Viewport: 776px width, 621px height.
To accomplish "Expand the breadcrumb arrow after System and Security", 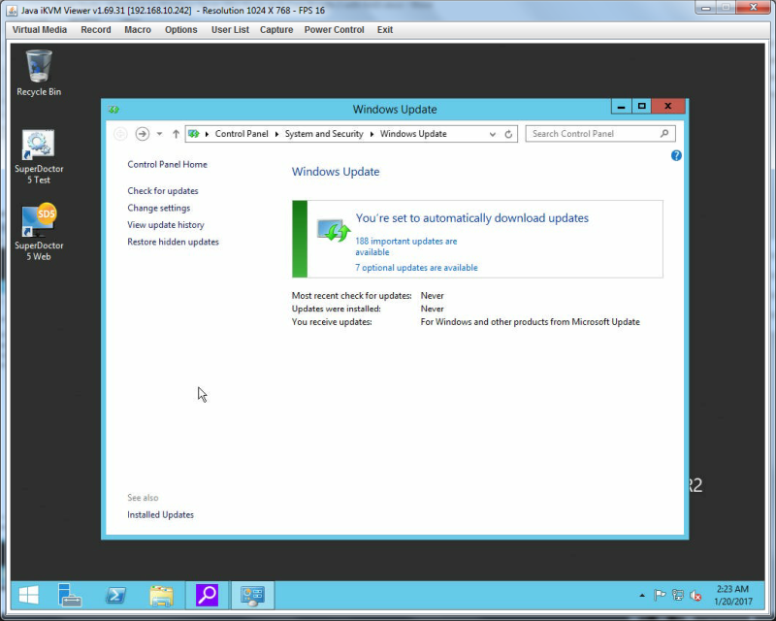I will pyautogui.click(x=372, y=134).
